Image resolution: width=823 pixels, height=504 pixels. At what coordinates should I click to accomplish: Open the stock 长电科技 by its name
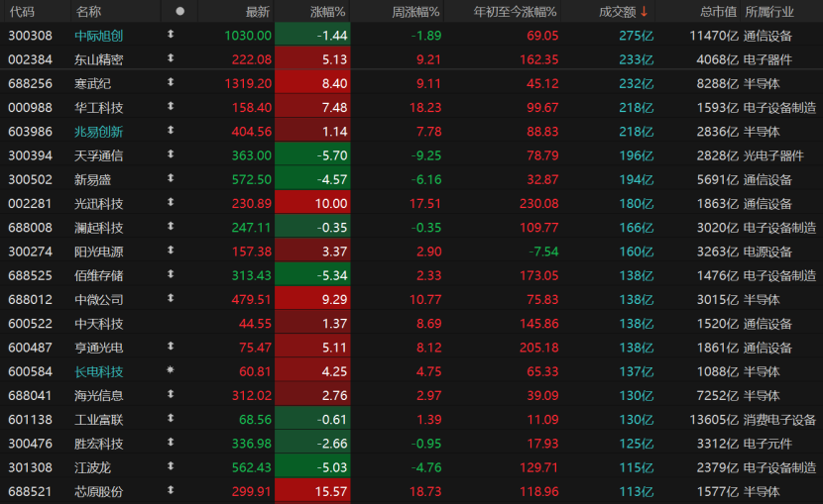tap(99, 371)
